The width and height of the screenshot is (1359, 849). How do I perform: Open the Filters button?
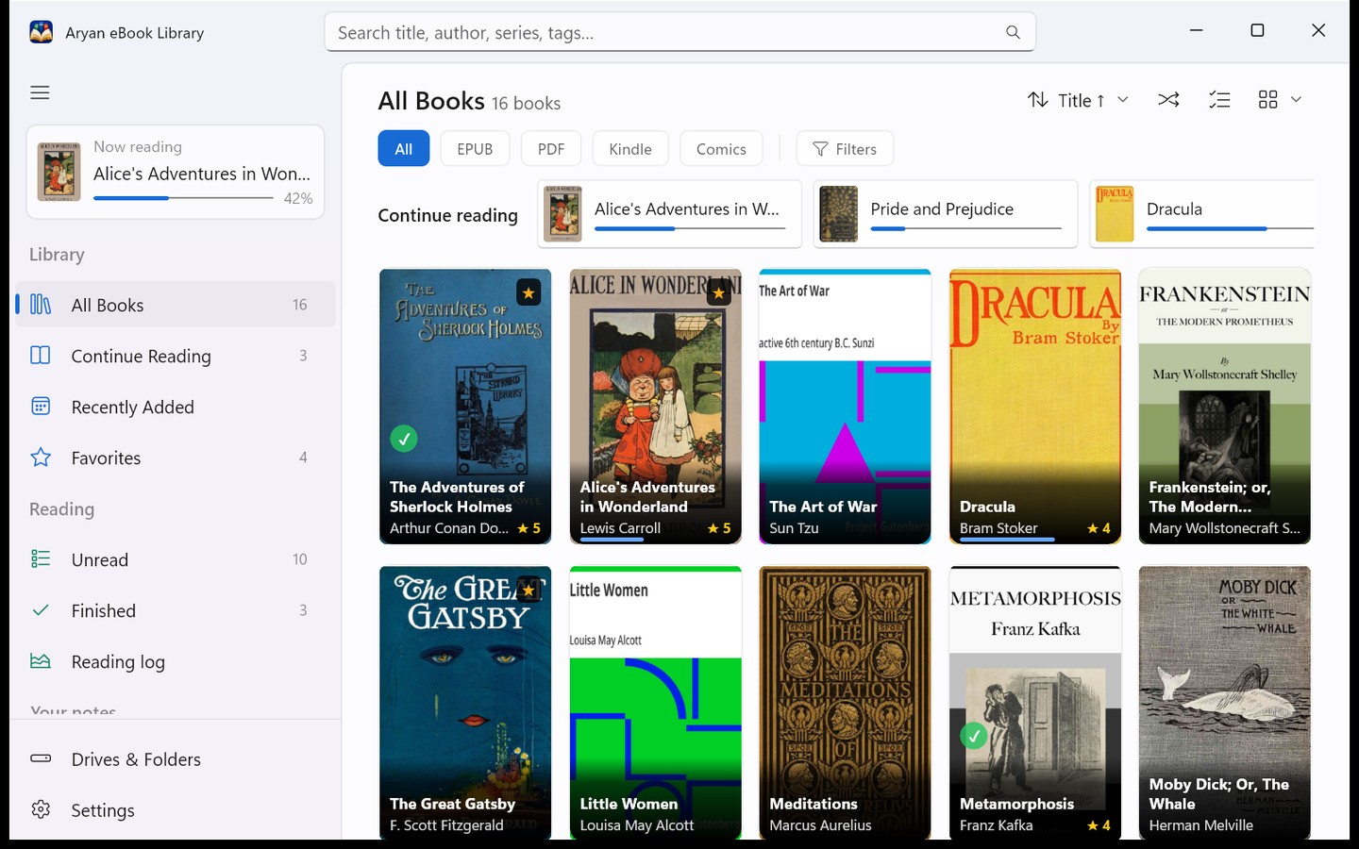(x=845, y=149)
